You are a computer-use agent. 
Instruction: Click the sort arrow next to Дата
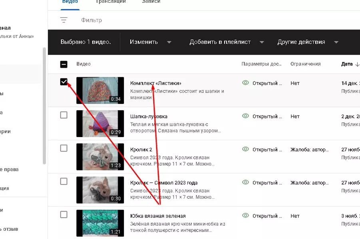point(357,64)
